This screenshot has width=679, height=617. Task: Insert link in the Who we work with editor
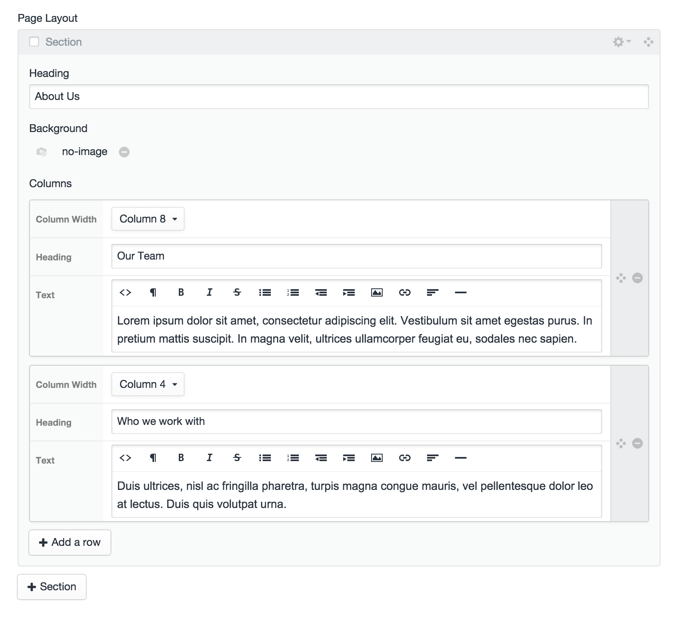click(404, 458)
